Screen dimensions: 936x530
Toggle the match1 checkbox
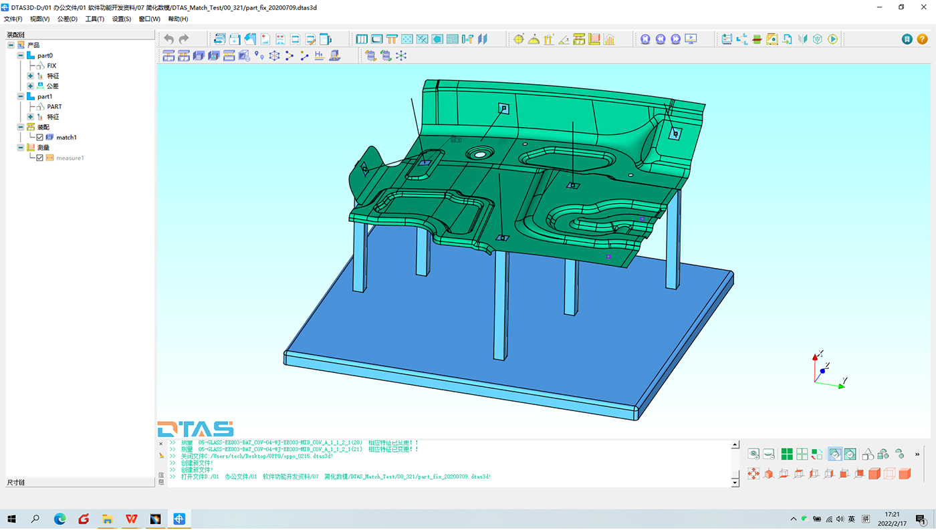[x=40, y=138]
